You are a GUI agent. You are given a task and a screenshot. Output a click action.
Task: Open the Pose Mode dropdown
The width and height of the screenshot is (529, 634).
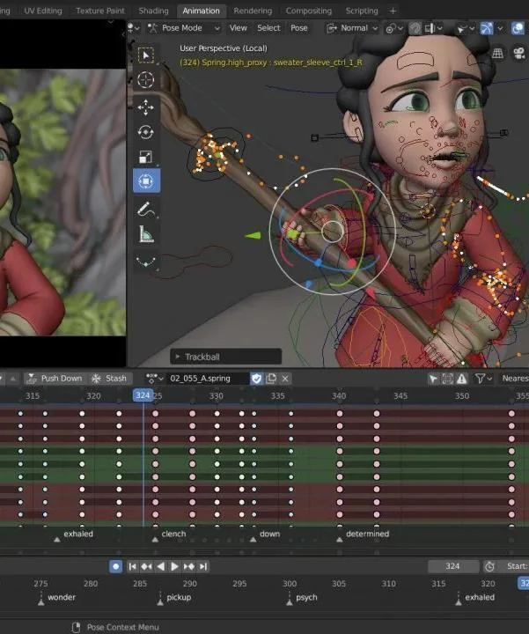pos(183,28)
